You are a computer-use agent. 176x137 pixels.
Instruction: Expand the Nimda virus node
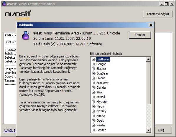tap(93, 116)
